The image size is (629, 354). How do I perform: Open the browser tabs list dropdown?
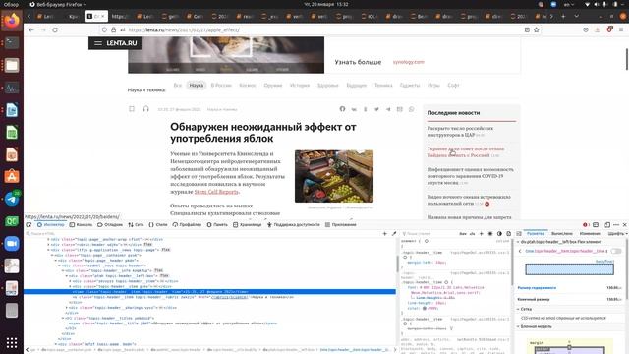[x=577, y=17]
